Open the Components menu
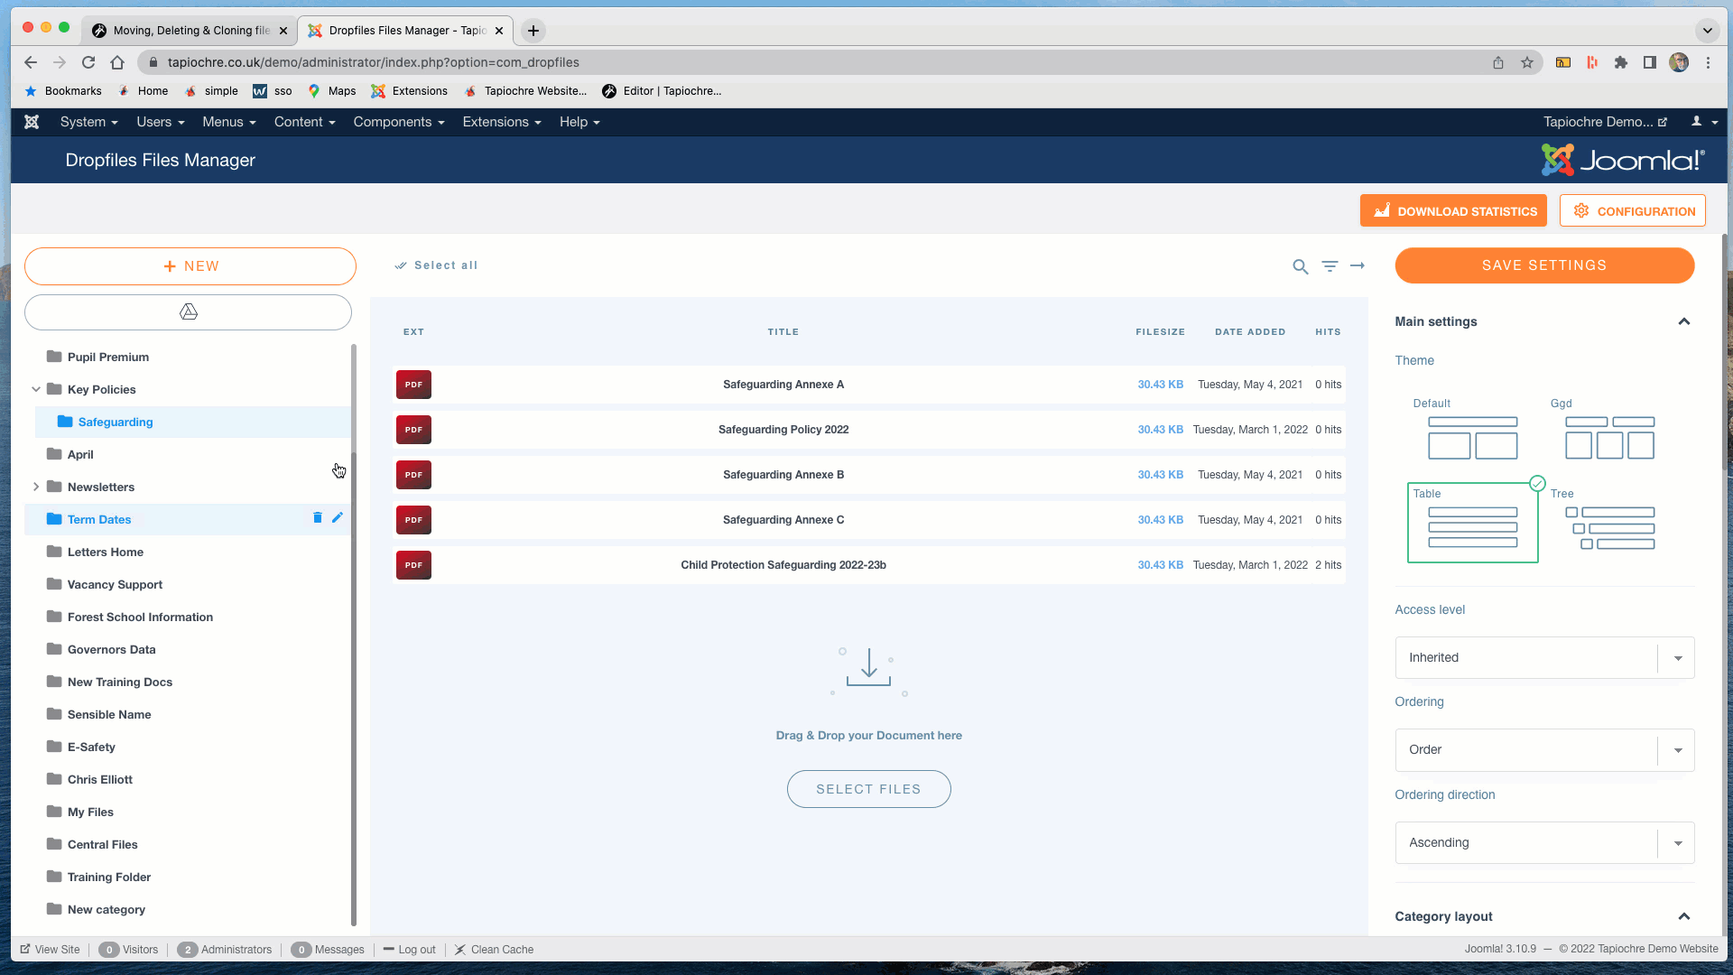This screenshot has width=1733, height=975. 399,122
